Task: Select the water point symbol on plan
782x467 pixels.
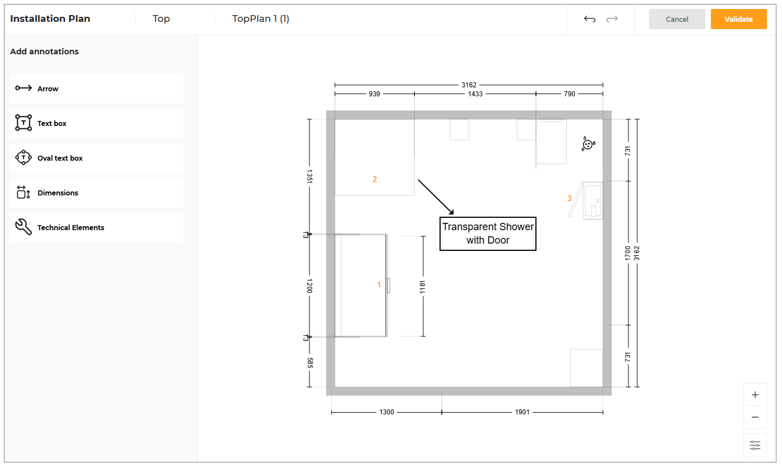Action: (587, 144)
